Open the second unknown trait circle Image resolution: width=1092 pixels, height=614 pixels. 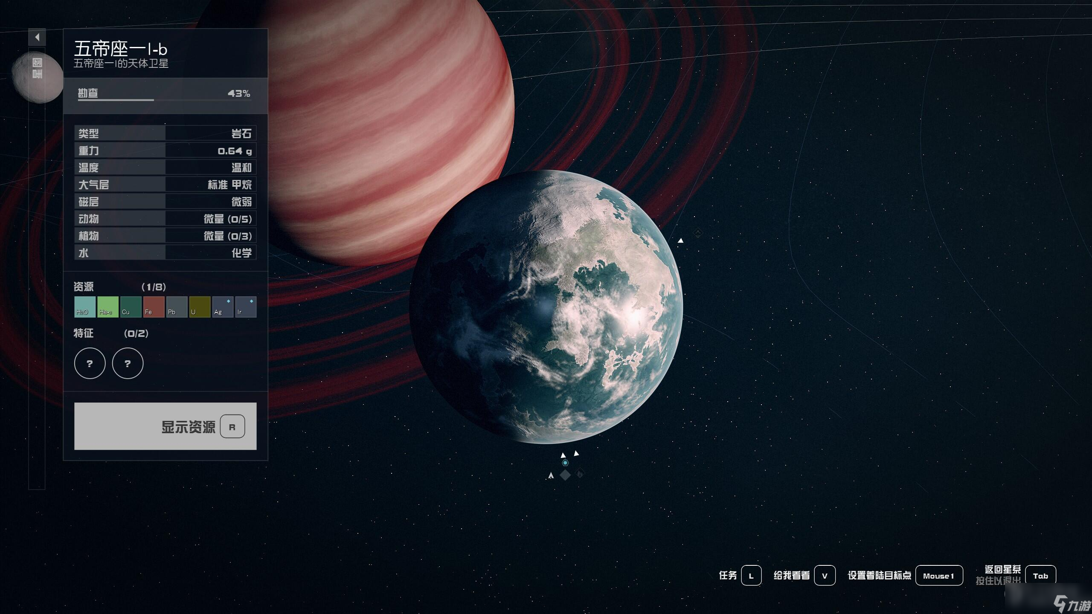coord(128,363)
